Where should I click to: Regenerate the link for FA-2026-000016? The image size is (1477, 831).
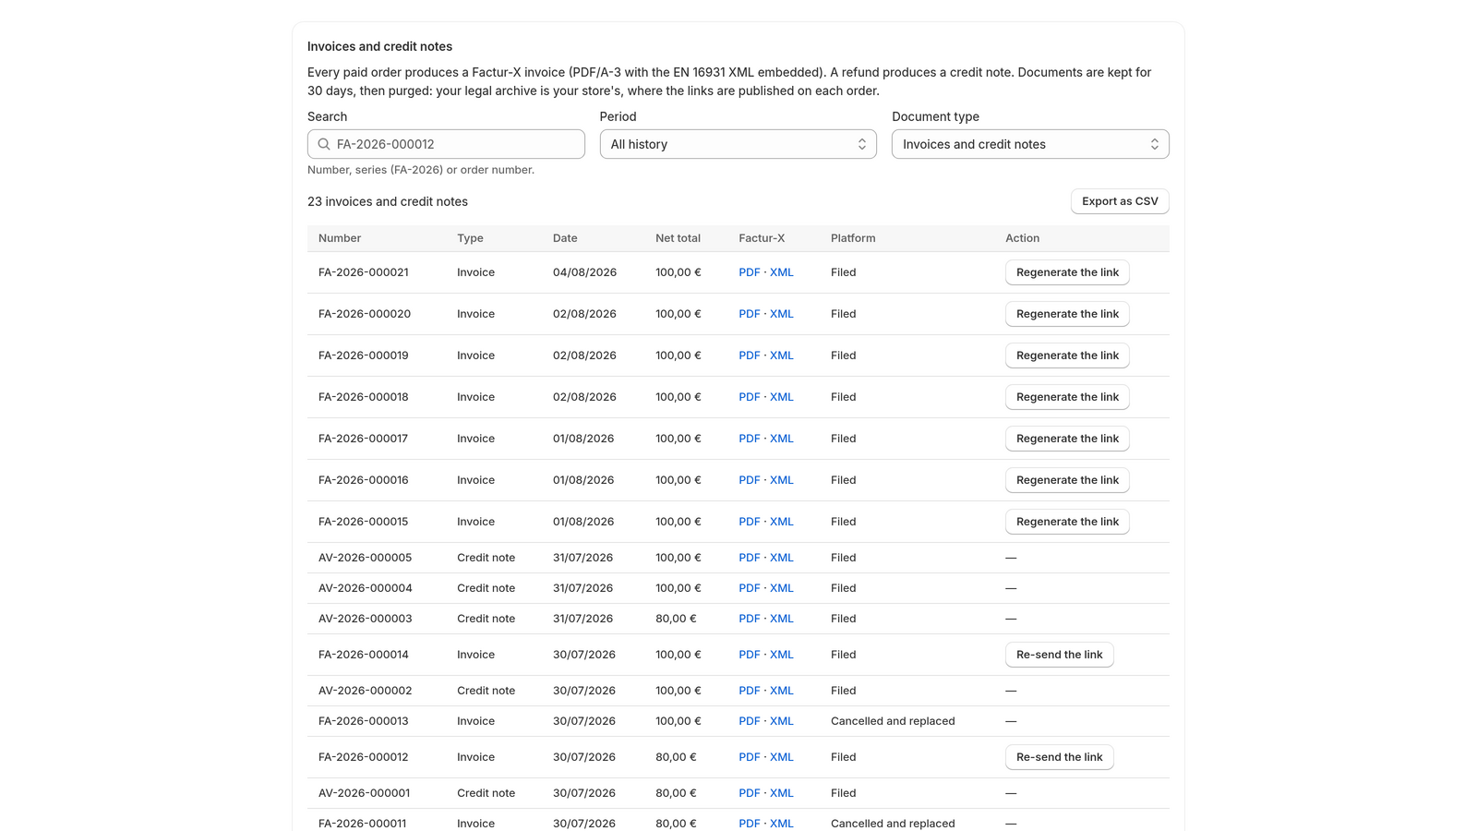(1067, 480)
